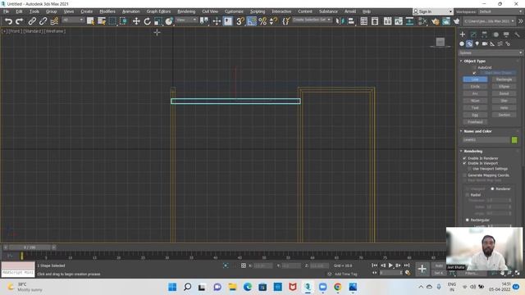Select the Select and Link tool
The image size is (525, 295).
[x=32, y=21]
